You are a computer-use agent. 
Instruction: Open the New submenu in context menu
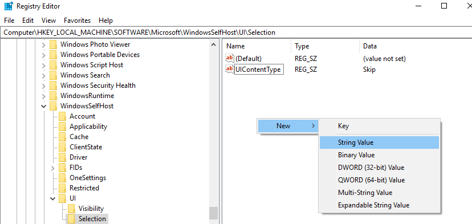[x=287, y=126]
